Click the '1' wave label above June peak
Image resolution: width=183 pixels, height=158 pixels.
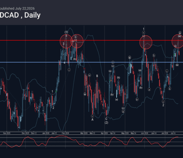[x=144, y=29]
